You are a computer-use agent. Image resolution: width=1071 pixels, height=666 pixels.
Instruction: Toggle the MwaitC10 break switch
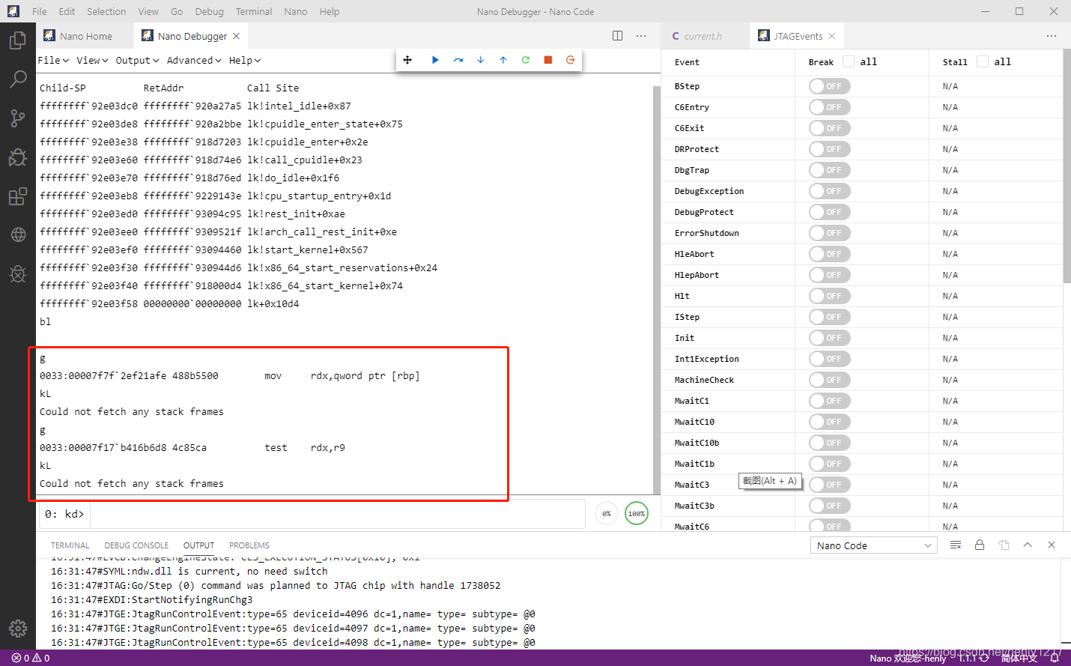pyautogui.click(x=829, y=422)
